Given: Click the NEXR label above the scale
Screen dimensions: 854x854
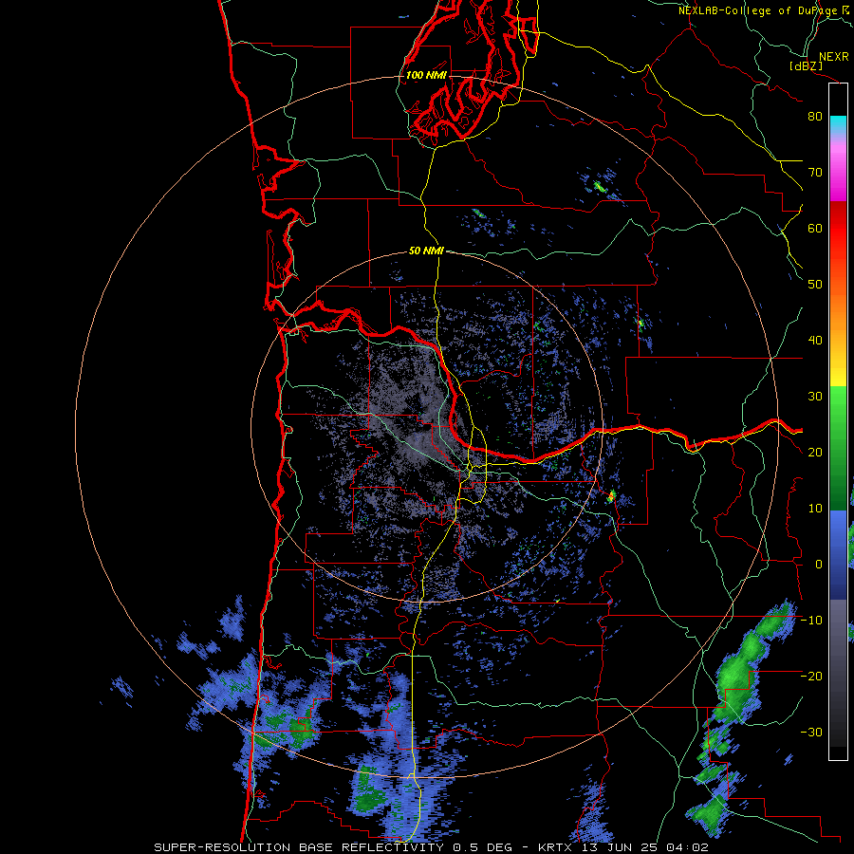Looking at the screenshot, I should coord(833,57).
